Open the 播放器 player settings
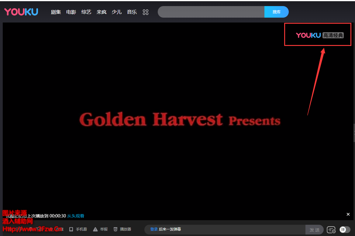The width and height of the screenshot is (355, 236). pos(122,229)
